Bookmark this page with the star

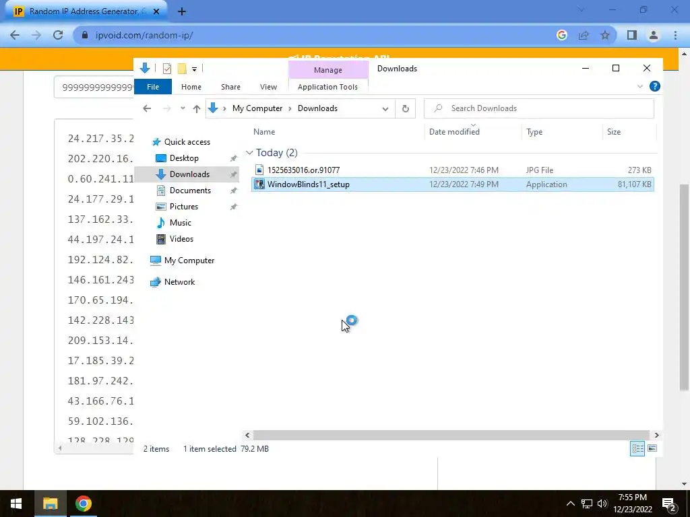(x=605, y=35)
